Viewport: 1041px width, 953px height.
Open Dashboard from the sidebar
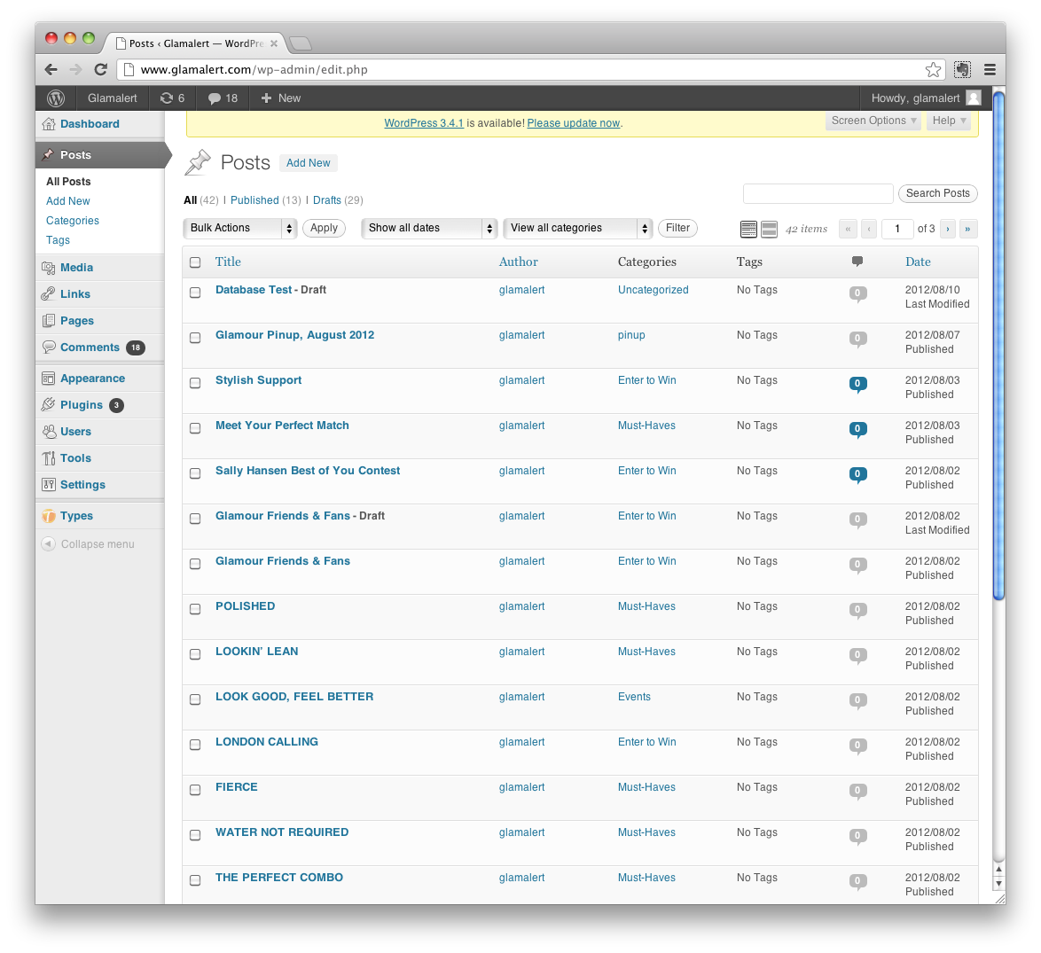[x=90, y=124]
